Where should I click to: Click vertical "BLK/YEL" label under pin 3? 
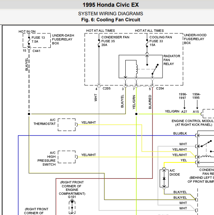click(122, 101)
